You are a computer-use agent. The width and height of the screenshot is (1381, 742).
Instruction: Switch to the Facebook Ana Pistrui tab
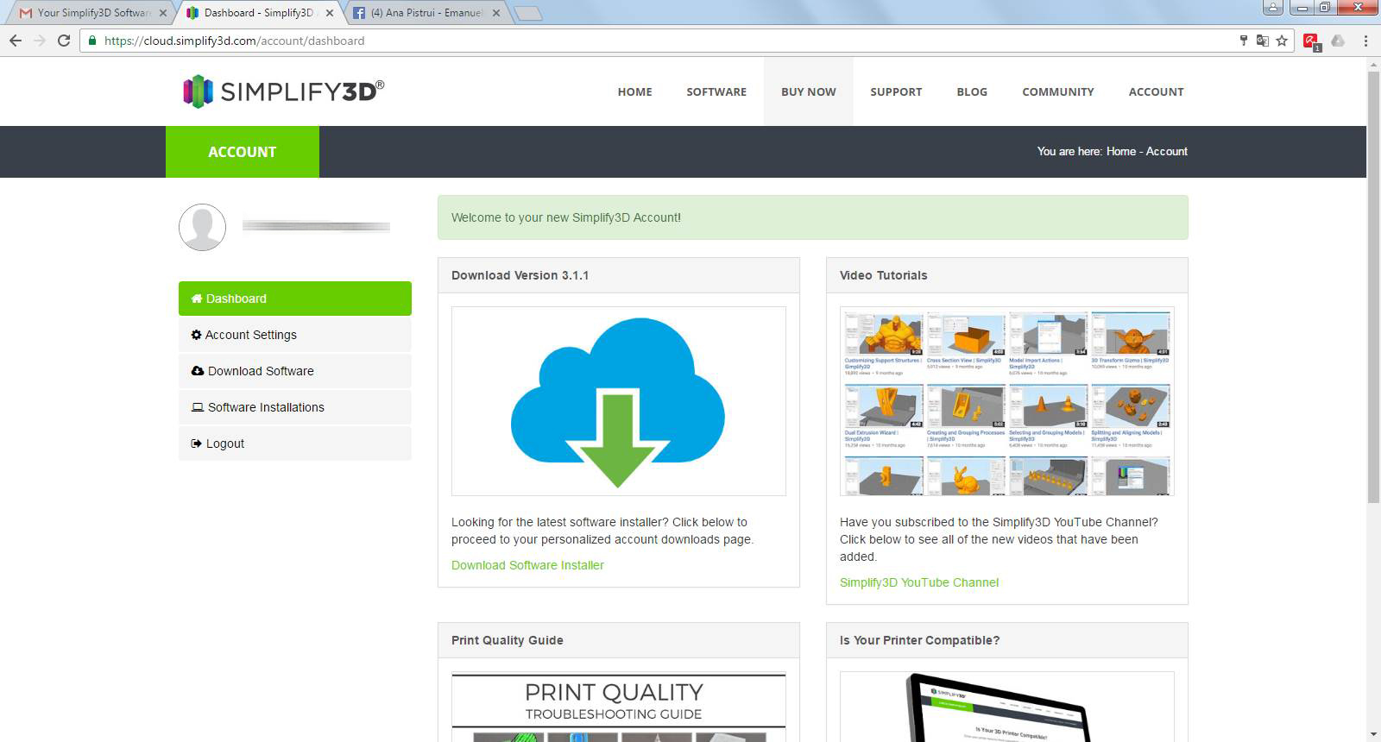426,13
